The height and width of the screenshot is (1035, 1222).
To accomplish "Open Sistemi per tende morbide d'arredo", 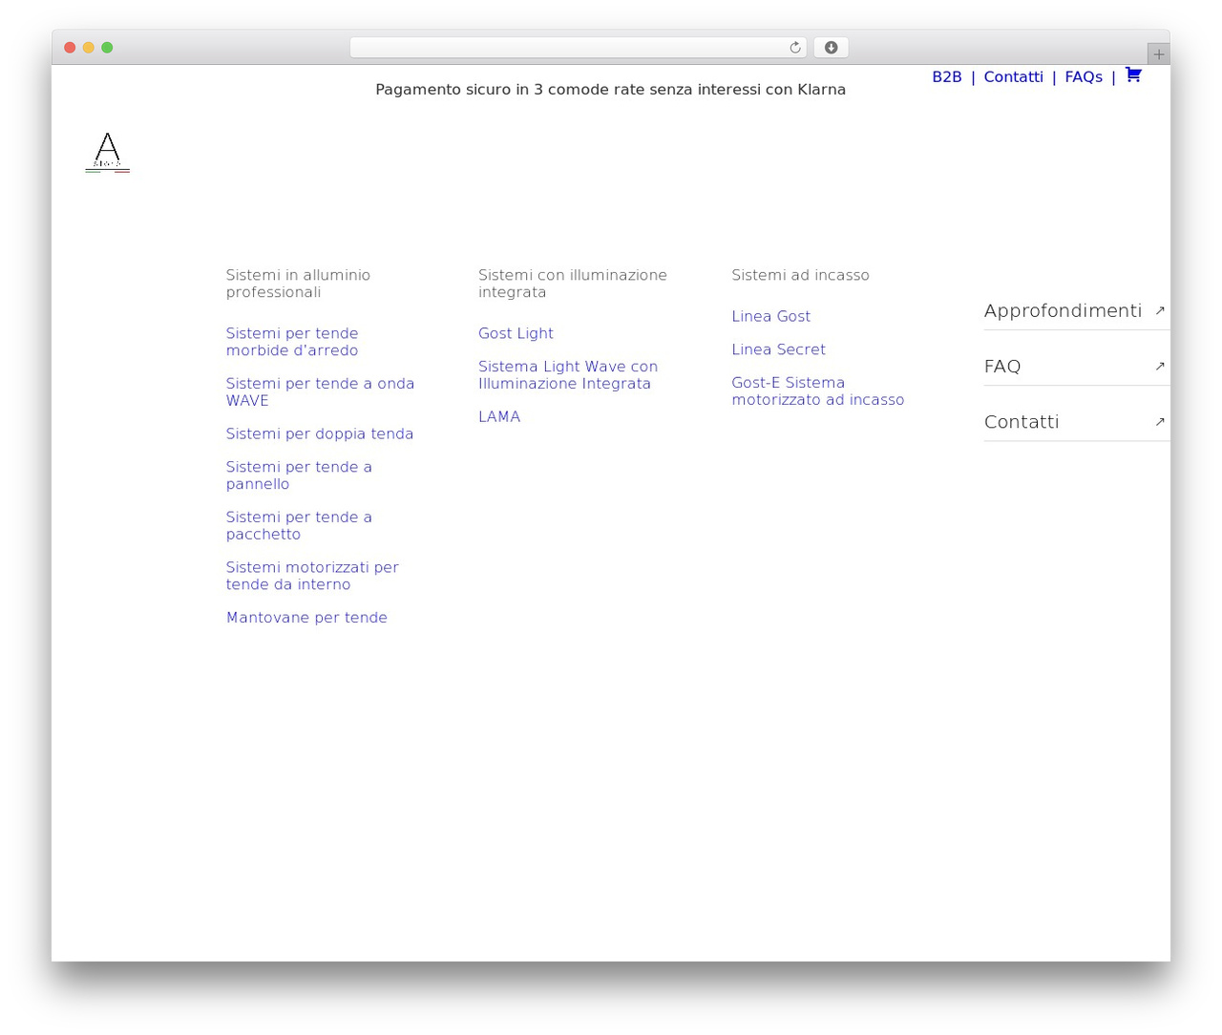I will pos(292,342).
